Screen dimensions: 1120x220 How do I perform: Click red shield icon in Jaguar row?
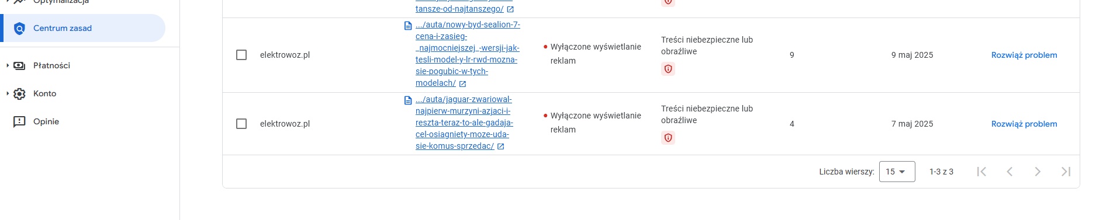pos(668,138)
